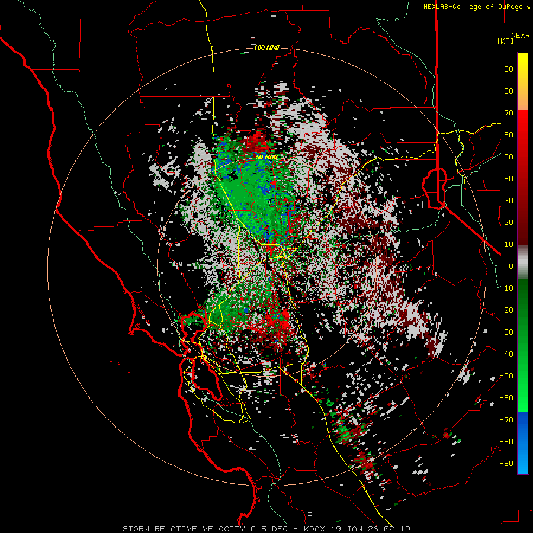
Task: Click the 10 value on velocity scale
Action: (x=509, y=245)
